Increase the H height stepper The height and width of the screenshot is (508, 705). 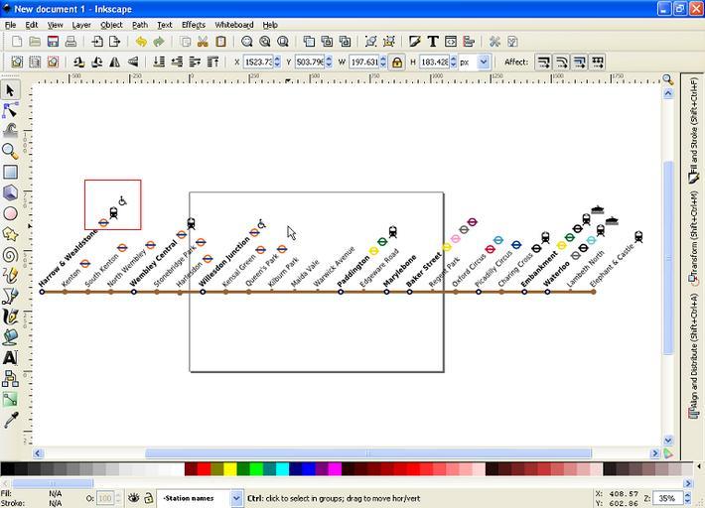(453, 59)
